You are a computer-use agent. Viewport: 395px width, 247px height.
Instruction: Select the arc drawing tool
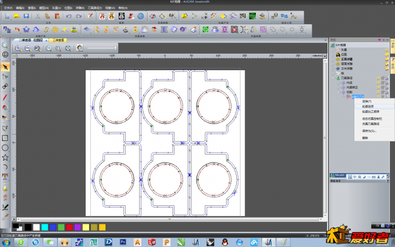pyautogui.click(x=5, y=167)
